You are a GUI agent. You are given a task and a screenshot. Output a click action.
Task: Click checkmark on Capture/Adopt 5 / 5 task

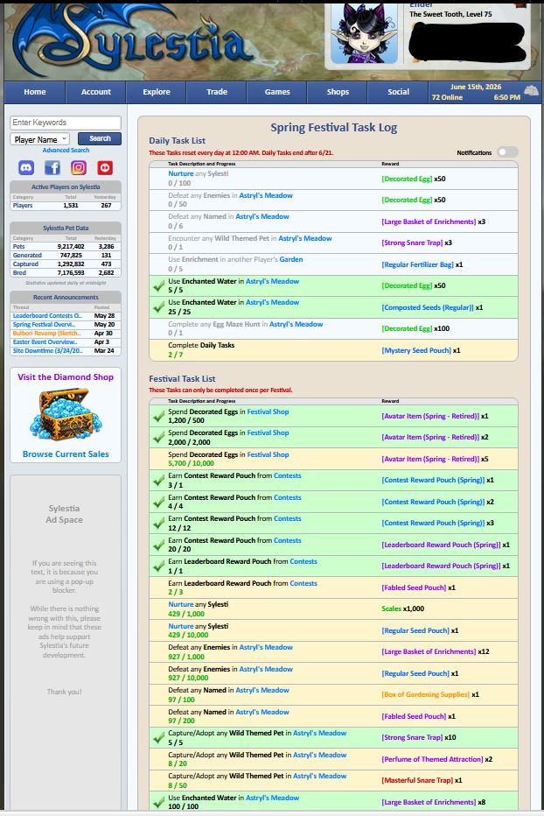158,738
